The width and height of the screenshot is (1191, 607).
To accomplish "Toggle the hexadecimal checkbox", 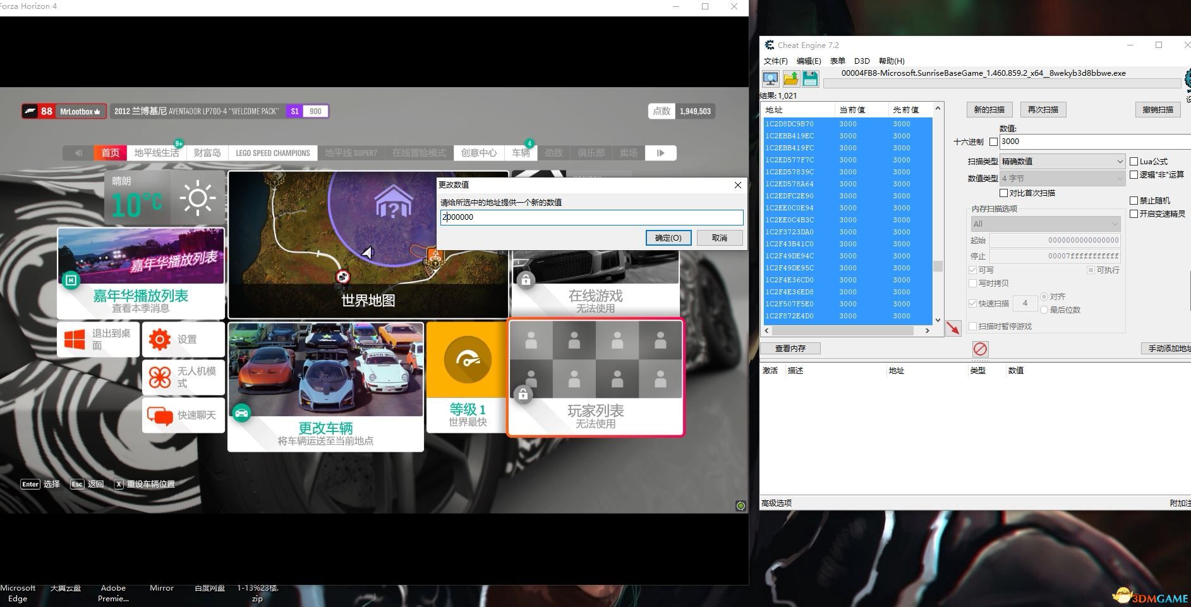I will click(993, 141).
